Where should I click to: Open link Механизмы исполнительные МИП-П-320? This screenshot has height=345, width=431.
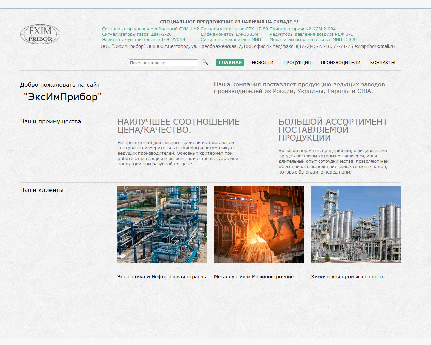[x=313, y=40]
